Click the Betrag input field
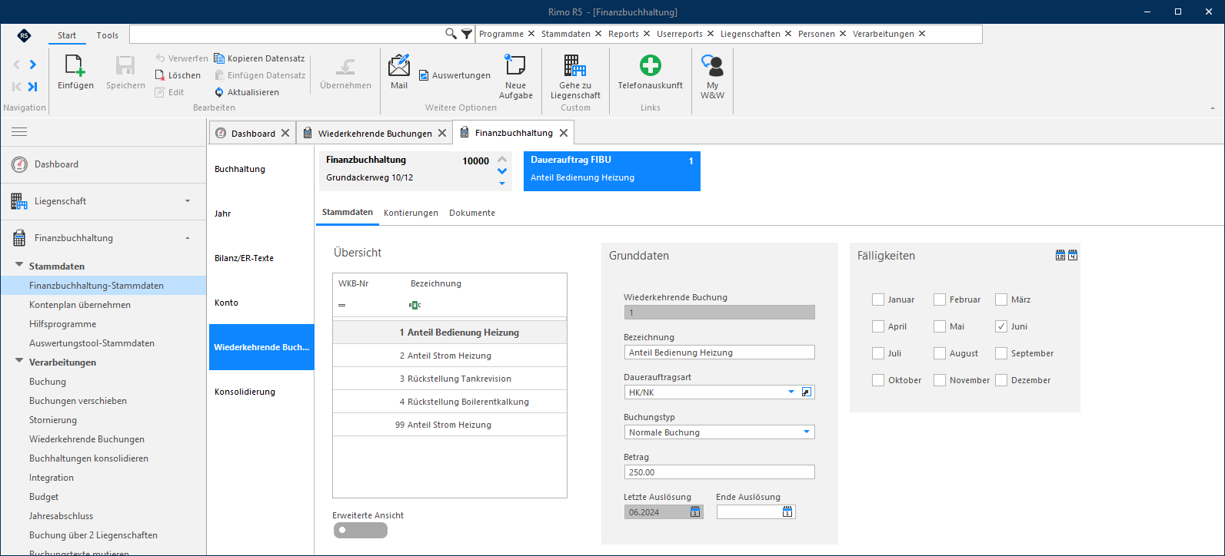Image resolution: width=1225 pixels, height=556 pixels. [x=719, y=472]
